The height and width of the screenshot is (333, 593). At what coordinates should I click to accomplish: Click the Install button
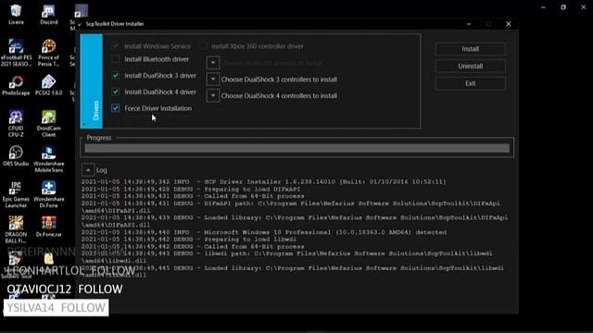pyautogui.click(x=470, y=49)
